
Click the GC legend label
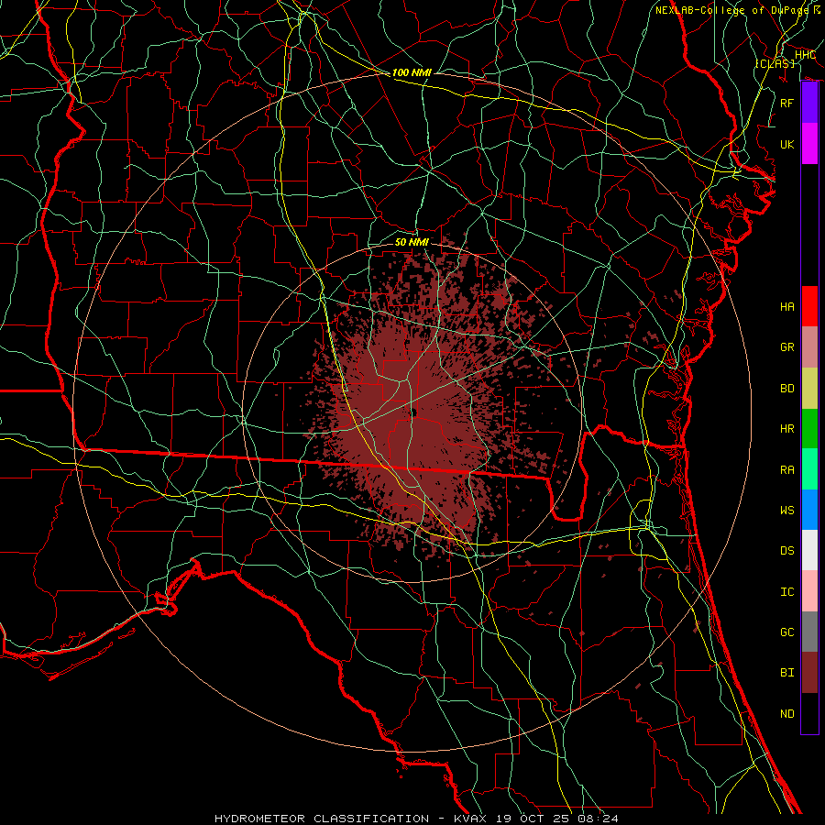[x=787, y=632]
